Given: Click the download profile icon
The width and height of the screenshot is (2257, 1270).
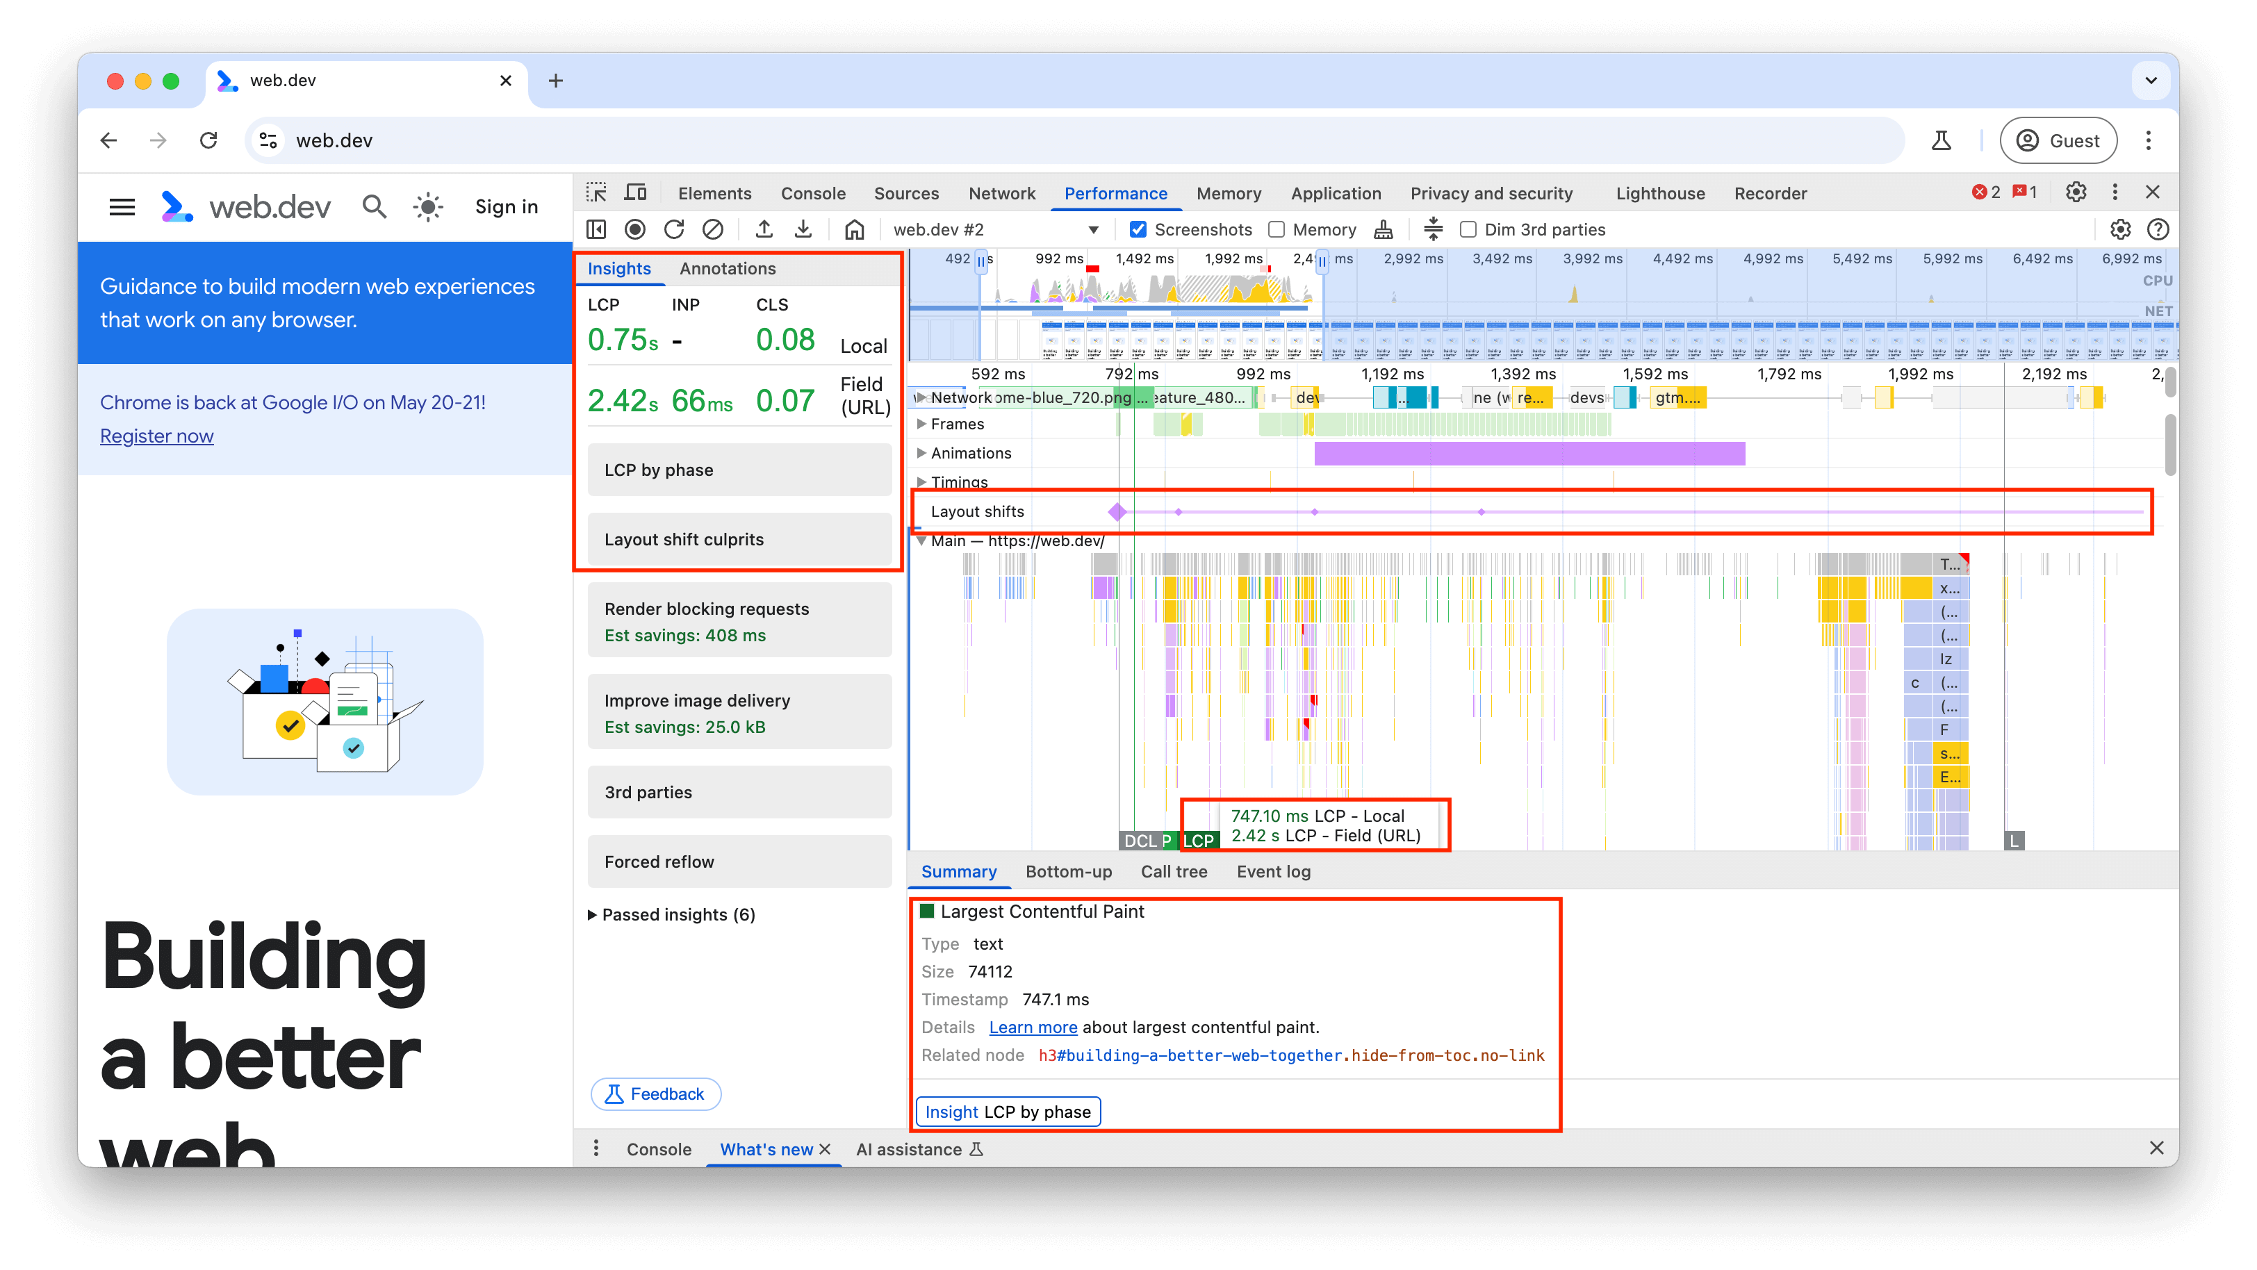Looking at the screenshot, I should point(805,229).
